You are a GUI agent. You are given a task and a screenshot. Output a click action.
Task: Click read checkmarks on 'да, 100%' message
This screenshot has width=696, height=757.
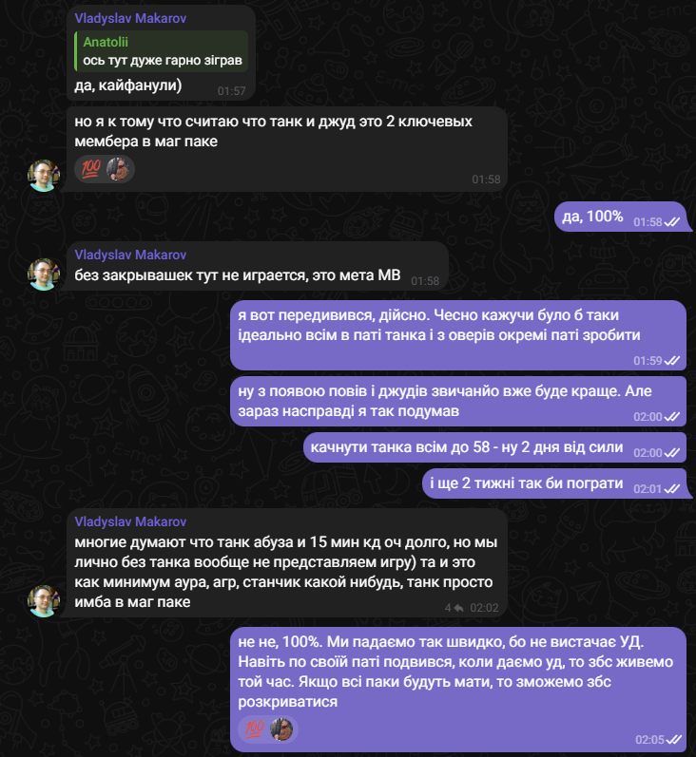point(671,221)
